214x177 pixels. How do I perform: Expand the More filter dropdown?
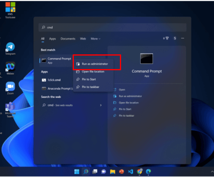96,39
